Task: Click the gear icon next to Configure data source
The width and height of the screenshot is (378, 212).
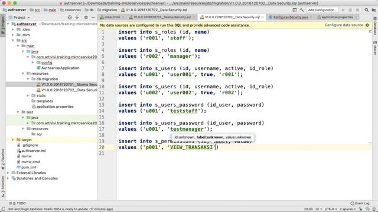Action: coord(367,25)
